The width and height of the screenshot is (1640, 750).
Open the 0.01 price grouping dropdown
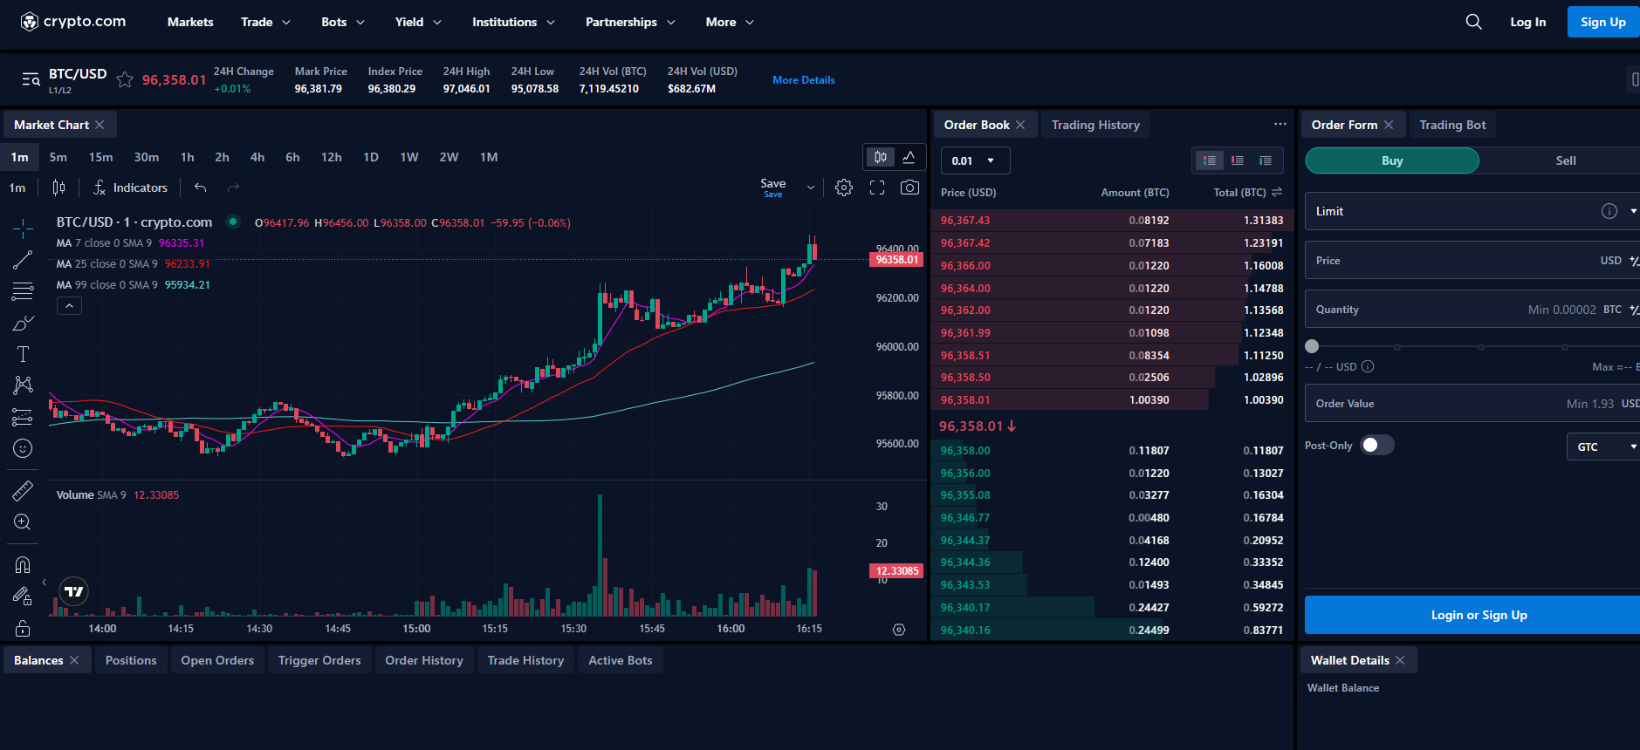pyautogui.click(x=975, y=160)
